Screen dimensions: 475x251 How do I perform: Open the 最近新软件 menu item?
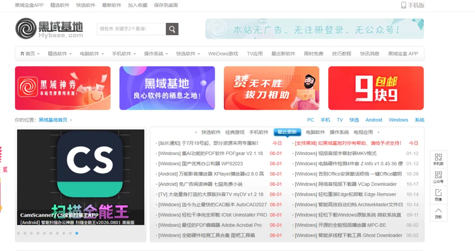(283, 54)
